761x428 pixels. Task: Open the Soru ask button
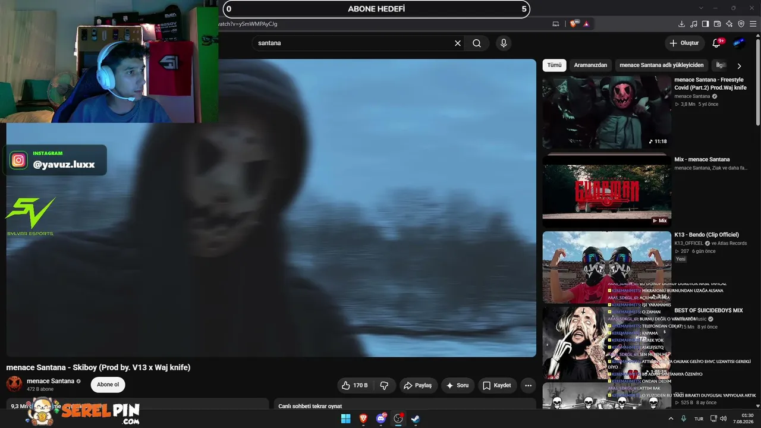(458, 385)
